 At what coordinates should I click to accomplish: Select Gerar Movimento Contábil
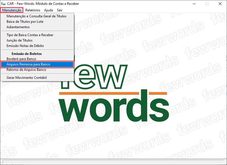pyautogui.click(x=37, y=78)
